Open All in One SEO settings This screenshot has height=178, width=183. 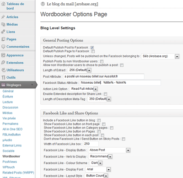pos(12,129)
